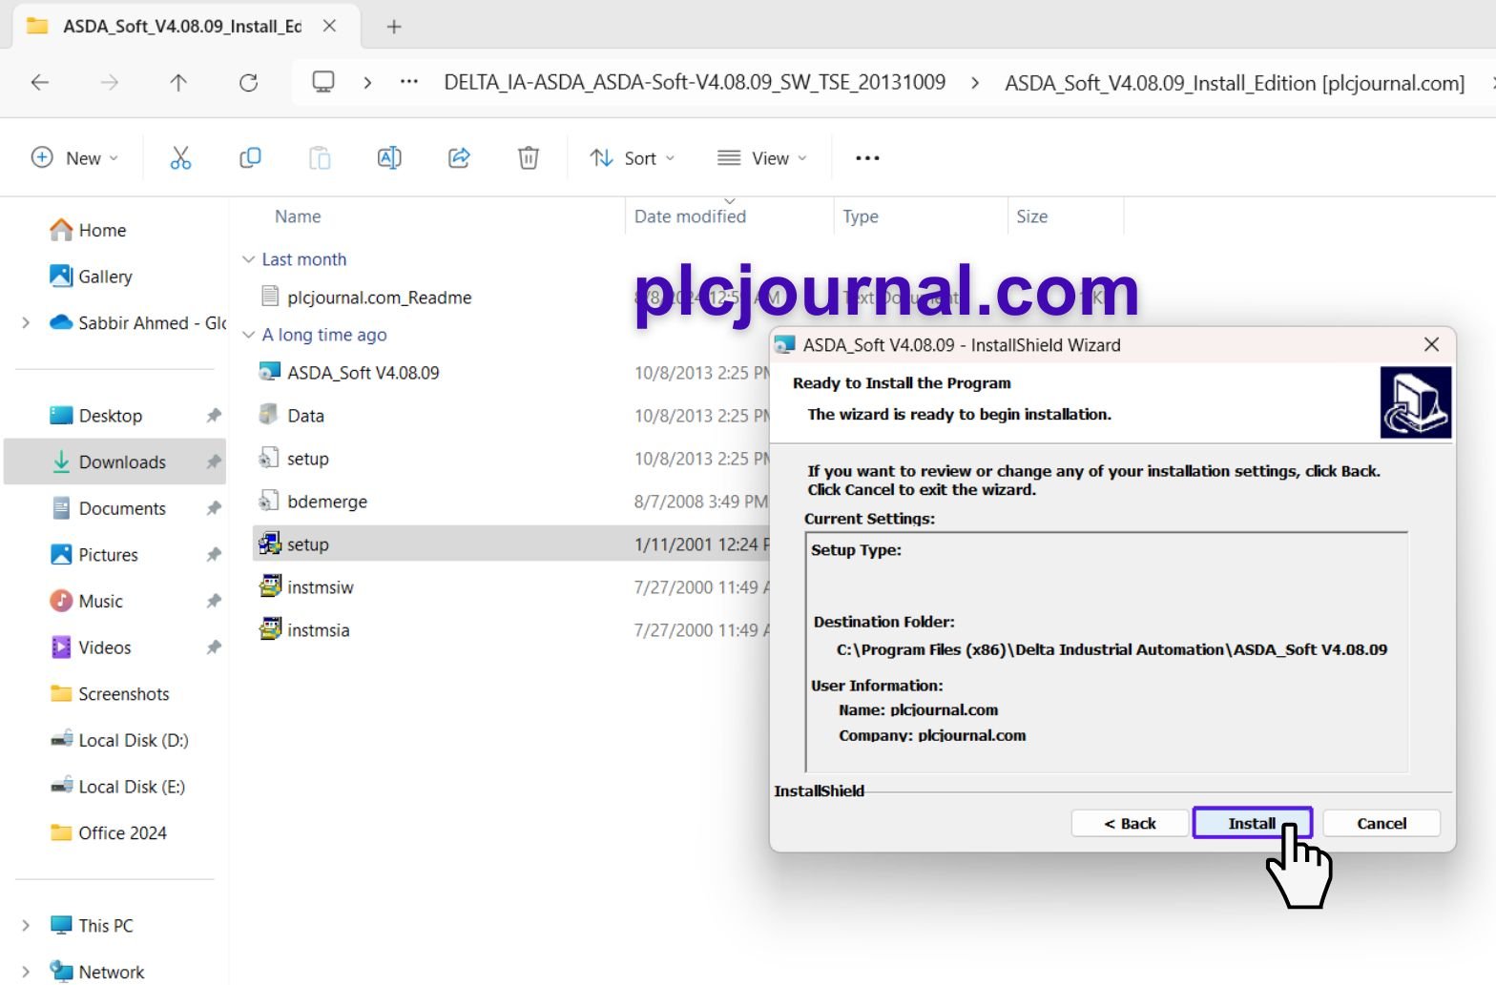Select the setup application dated 1/11/2001
The height and width of the screenshot is (985, 1496).
307,544
